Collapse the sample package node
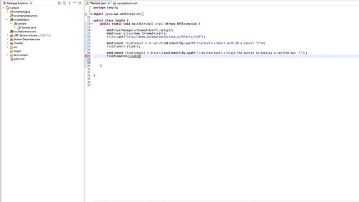This screenshot has height=202, width=359. pyautogui.click(x=11, y=24)
